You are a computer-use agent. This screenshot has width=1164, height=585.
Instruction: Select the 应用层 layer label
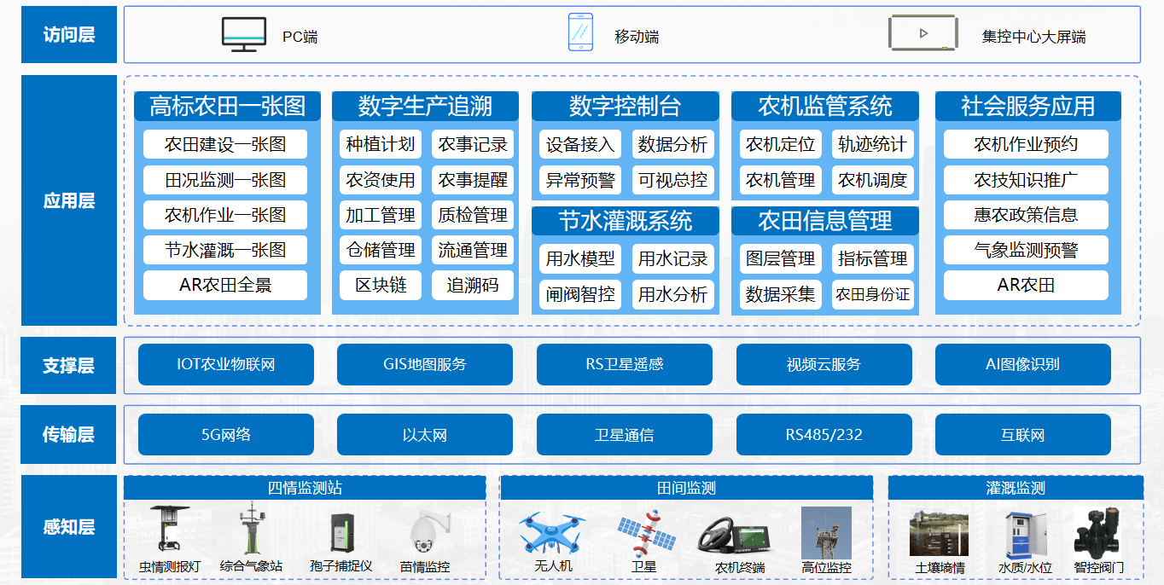tap(69, 201)
